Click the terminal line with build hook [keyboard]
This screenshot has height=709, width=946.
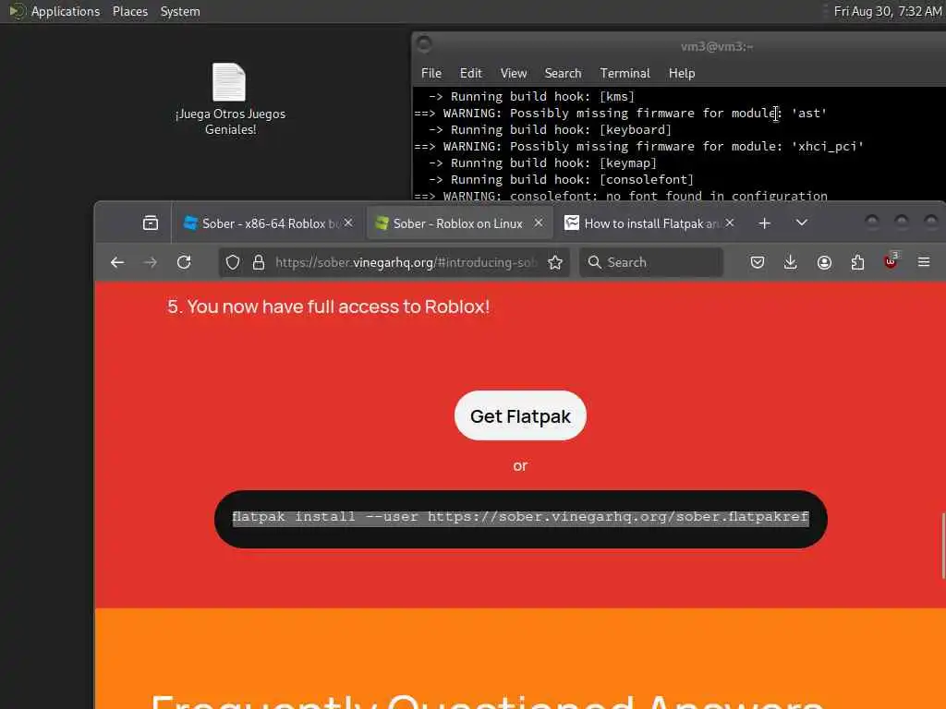(x=550, y=129)
